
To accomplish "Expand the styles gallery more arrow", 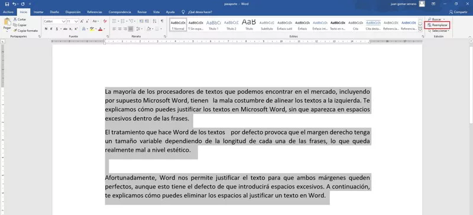I will pyautogui.click(x=420, y=30).
